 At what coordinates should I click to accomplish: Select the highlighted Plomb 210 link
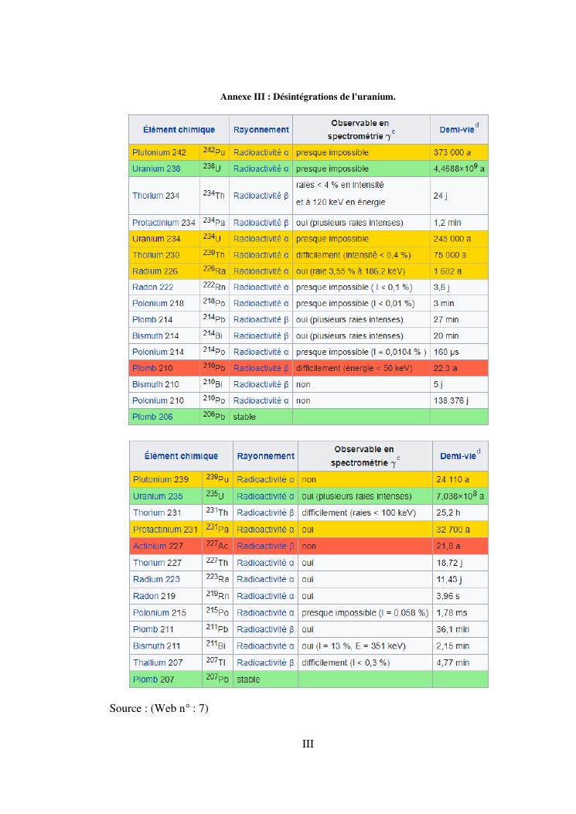pos(152,368)
